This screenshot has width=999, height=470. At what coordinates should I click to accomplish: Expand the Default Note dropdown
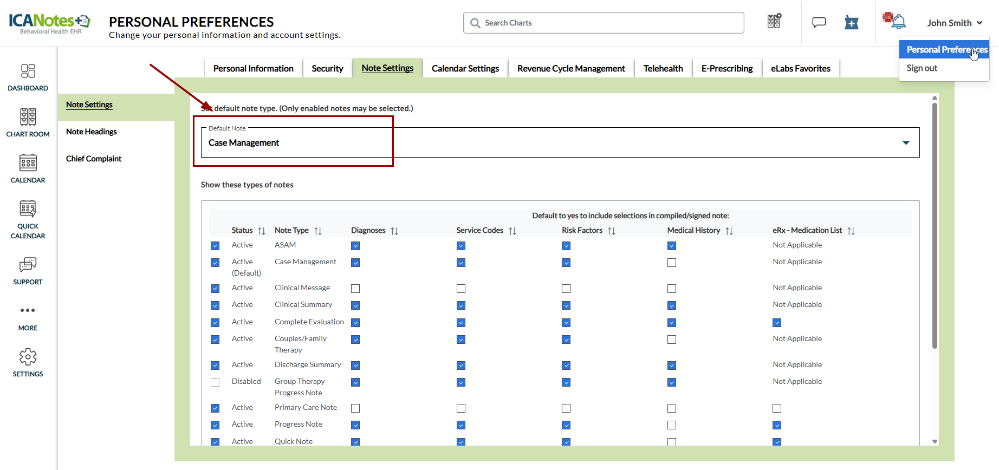click(906, 143)
